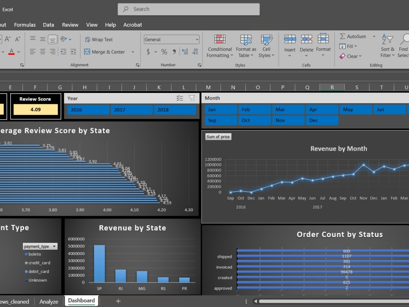Viewport: 409px width, 307px height.
Task: Switch to Analyze sheet tab
Action: pos(49,302)
